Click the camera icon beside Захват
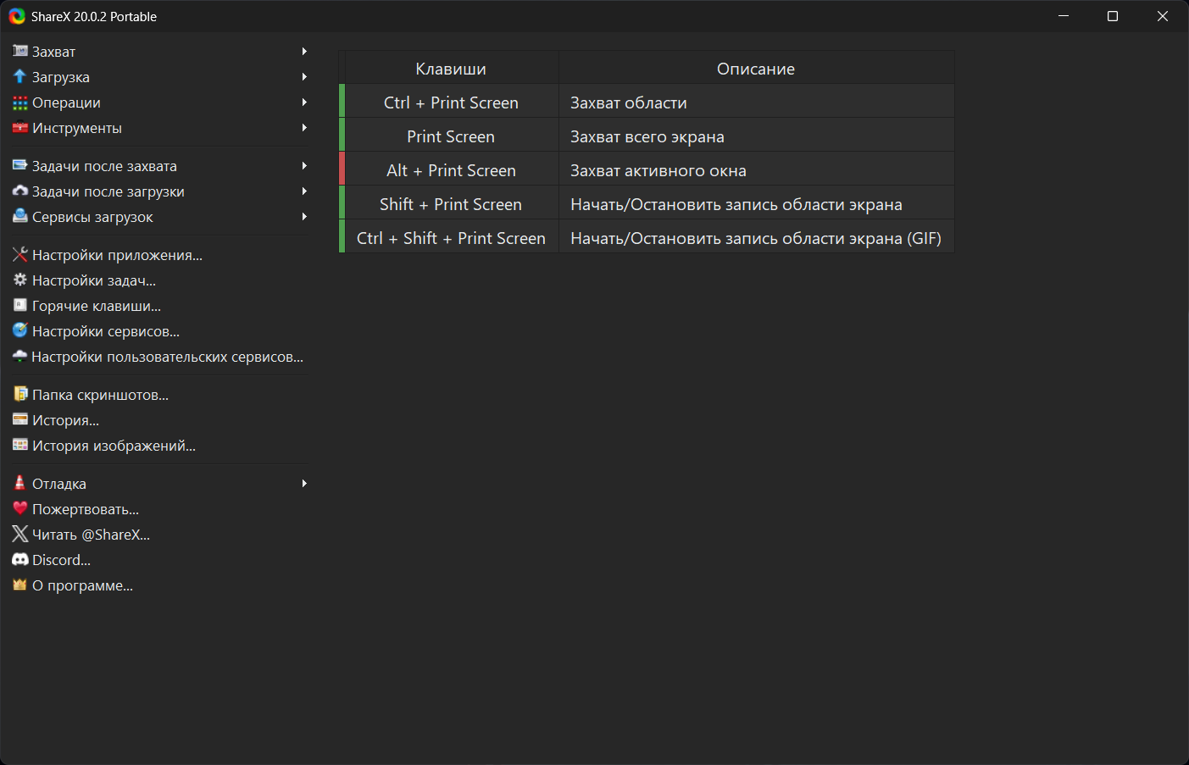Viewport: 1189px width, 765px height. (20, 52)
